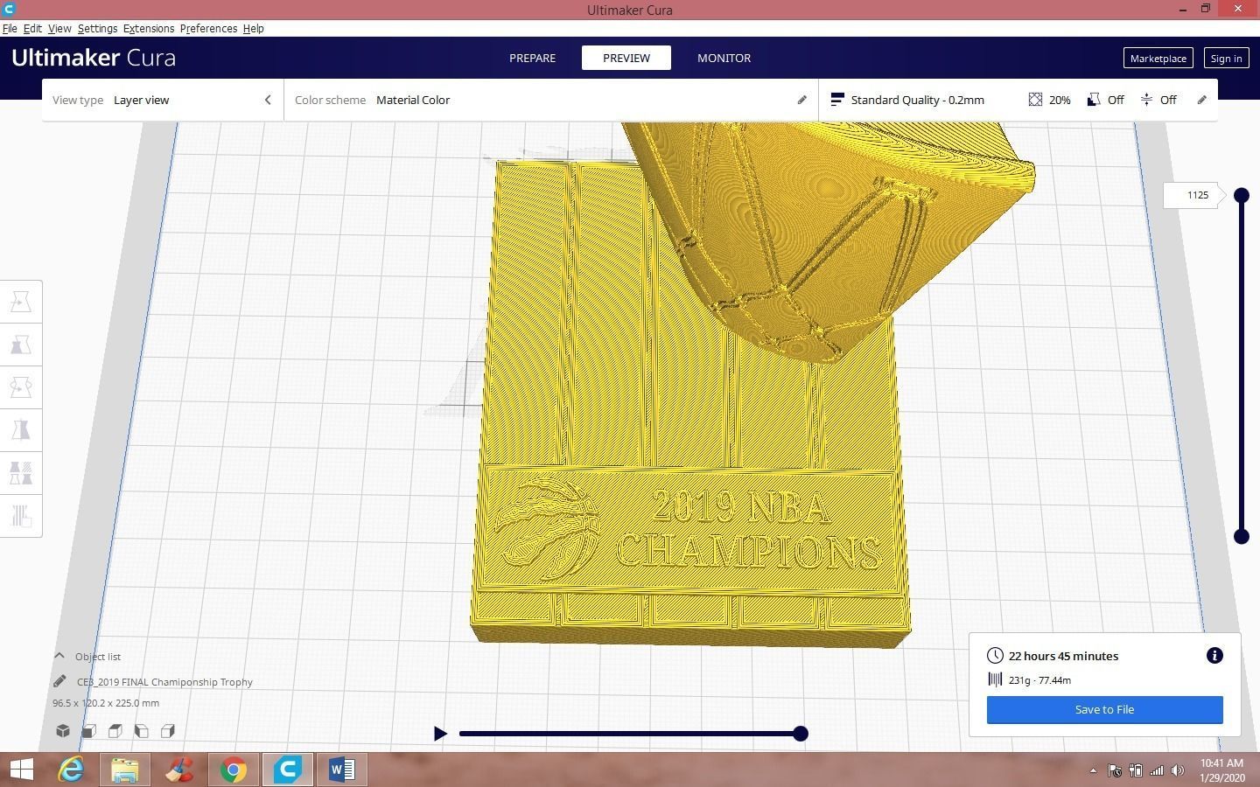The image size is (1260, 787).
Task: Select the Mirror tool in left toolbar
Action: coord(21,430)
